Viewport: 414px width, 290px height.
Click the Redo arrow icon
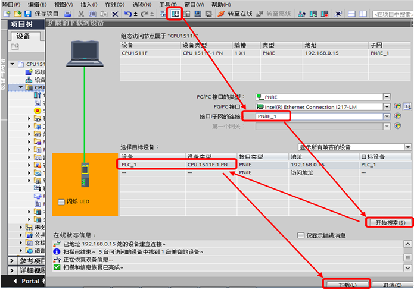[144, 14]
